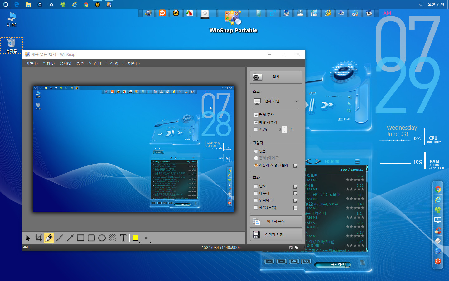The height and width of the screenshot is (281, 449).
Task: Toggle the 커서 포함 checkbox
Action: coord(256,115)
